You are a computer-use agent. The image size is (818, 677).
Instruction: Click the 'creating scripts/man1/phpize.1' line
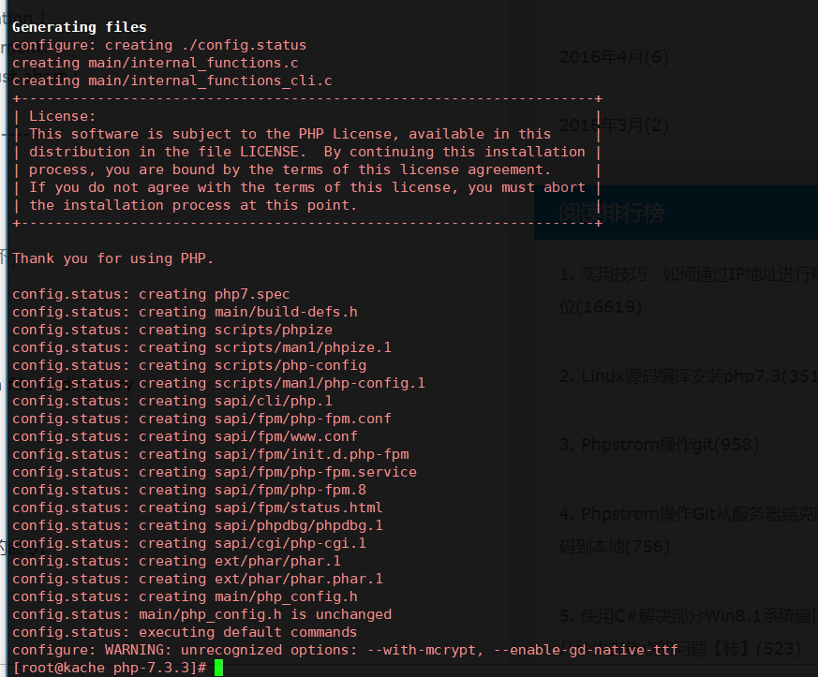[x=201, y=347]
